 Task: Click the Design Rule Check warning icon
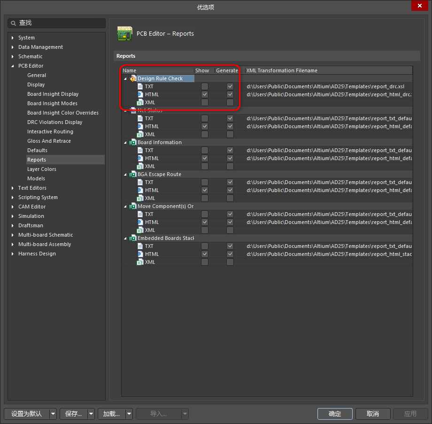pos(133,78)
